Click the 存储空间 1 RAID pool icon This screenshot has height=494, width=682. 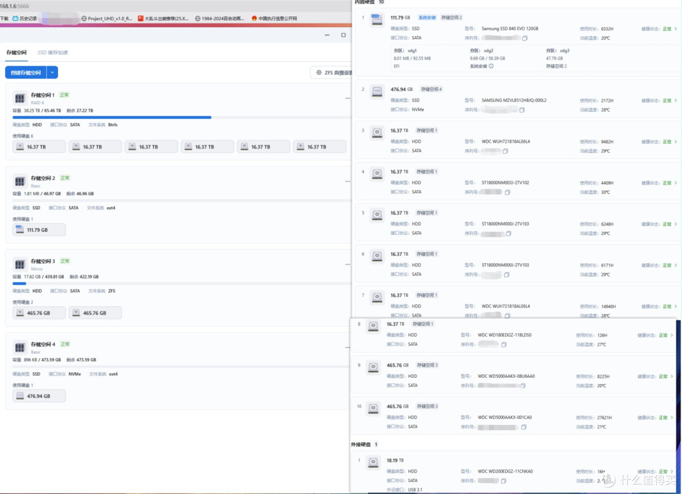click(x=20, y=98)
